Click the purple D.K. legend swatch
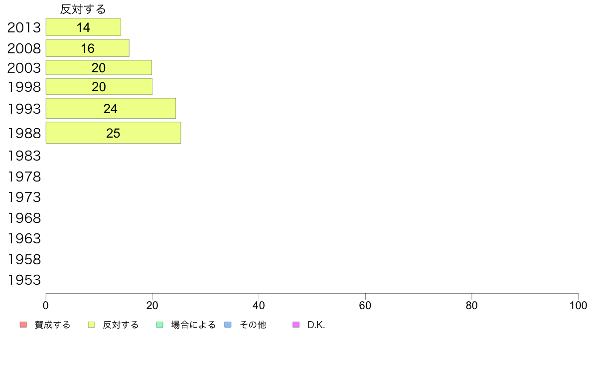Screen dimensions: 592x367 pos(296,325)
